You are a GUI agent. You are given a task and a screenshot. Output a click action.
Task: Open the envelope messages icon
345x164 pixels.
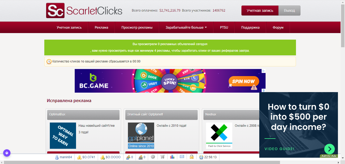[182, 157]
